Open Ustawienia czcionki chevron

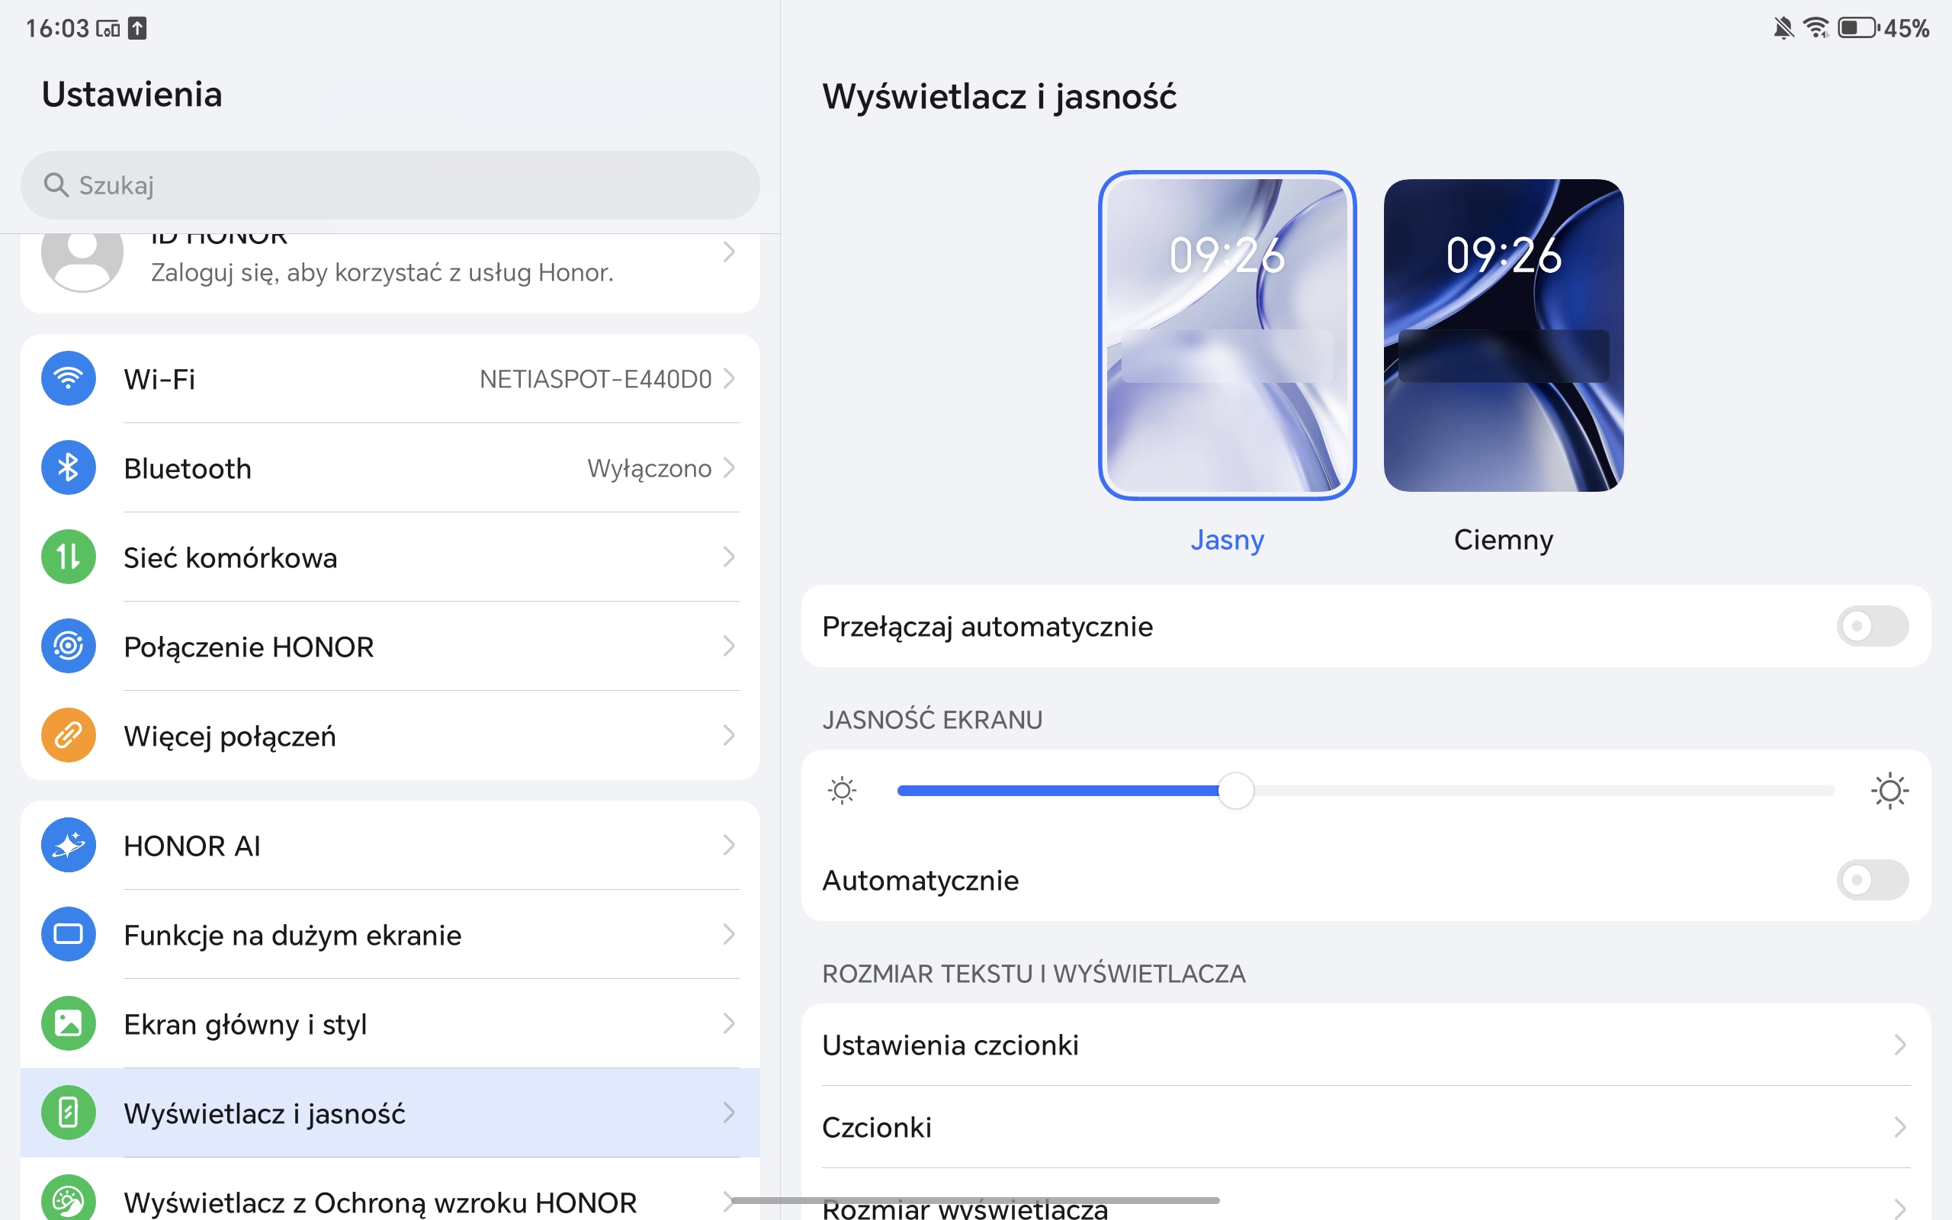pos(1899,1045)
